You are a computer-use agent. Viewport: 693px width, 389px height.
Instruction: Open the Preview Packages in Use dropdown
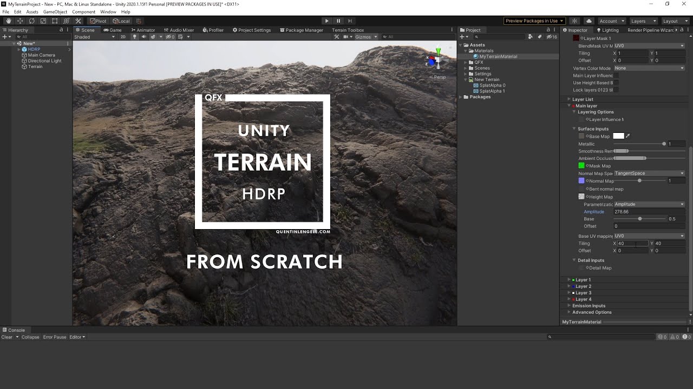point(534,21)
